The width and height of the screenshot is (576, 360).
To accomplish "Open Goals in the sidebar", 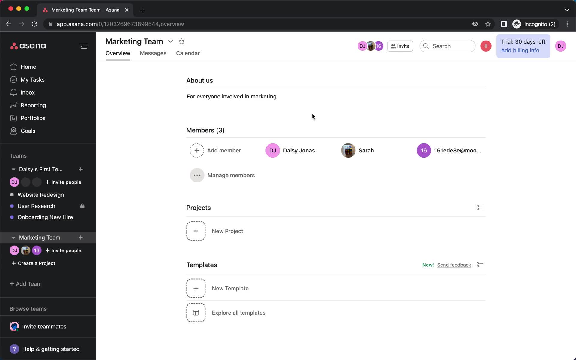I will click(27, 130).
